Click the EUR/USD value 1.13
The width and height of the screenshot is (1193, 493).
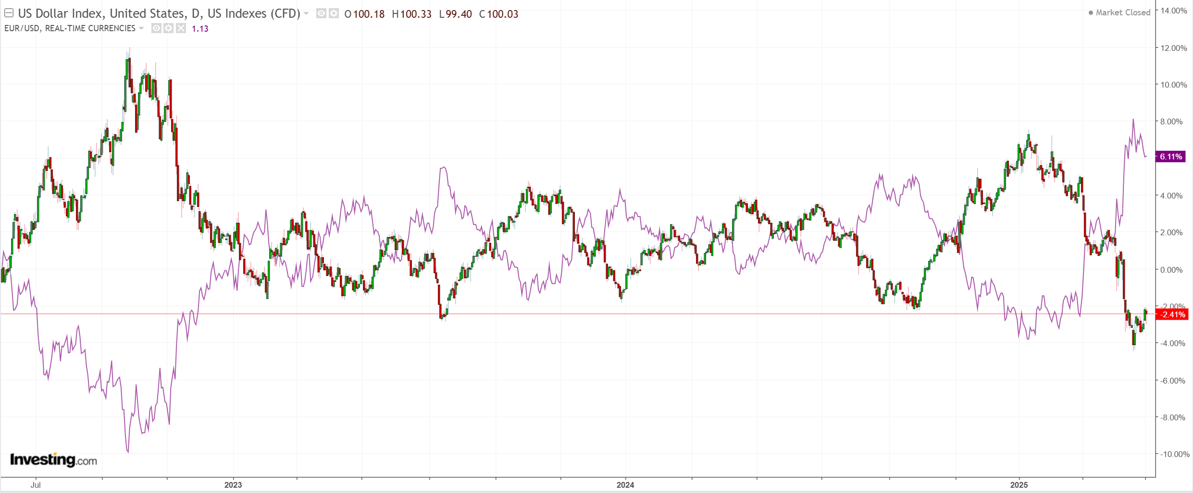click(200, 29)
